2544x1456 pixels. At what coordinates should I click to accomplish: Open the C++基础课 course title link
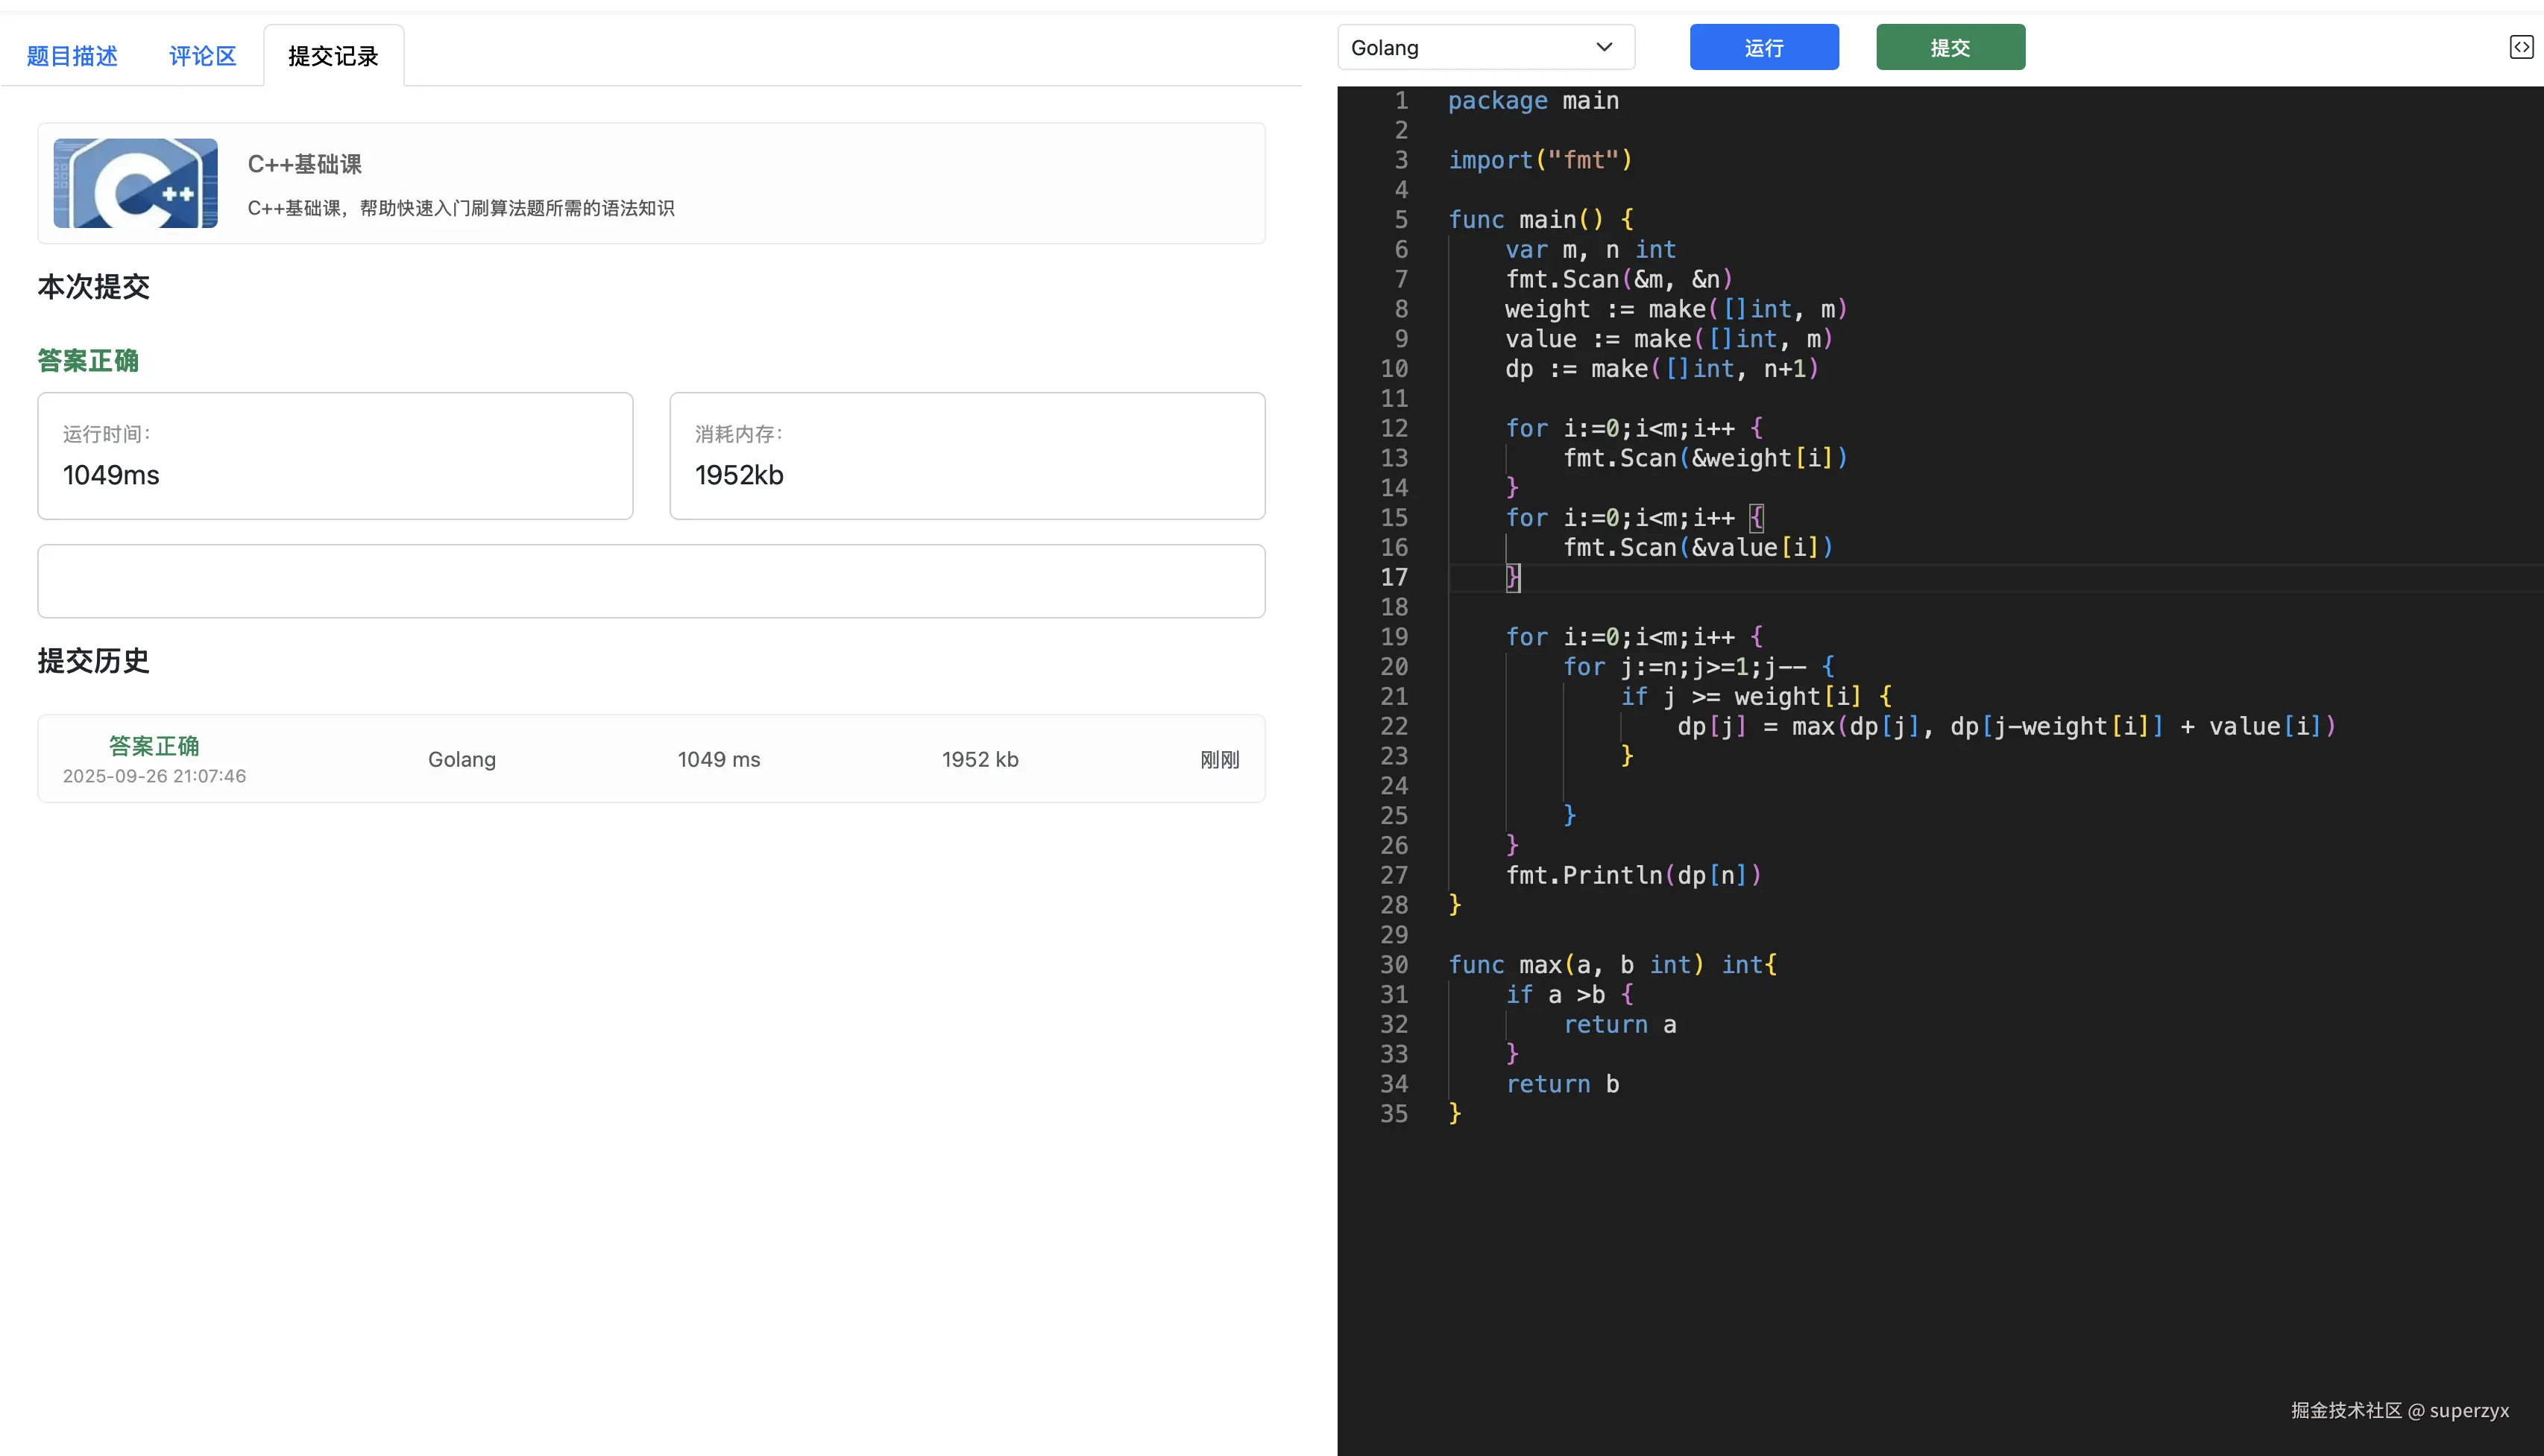(304, 164)
